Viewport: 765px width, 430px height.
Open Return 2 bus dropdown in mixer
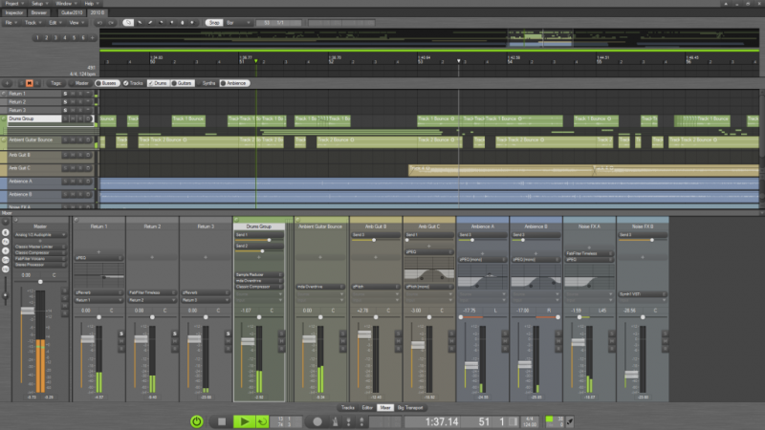(x=152, y=300)
